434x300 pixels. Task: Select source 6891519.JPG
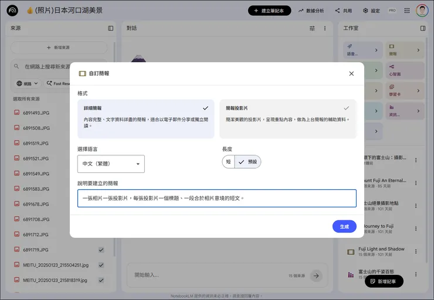coord(36,143)
